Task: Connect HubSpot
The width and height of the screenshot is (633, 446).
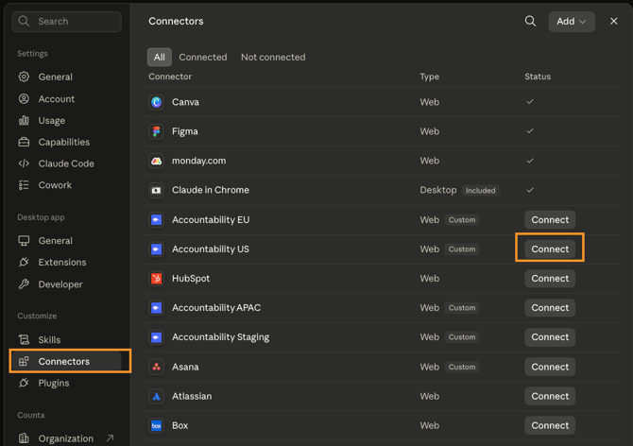Action: pyautogui.click(x=550, y=279)
